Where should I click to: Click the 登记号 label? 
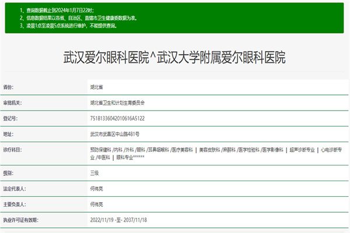point(10,118)
